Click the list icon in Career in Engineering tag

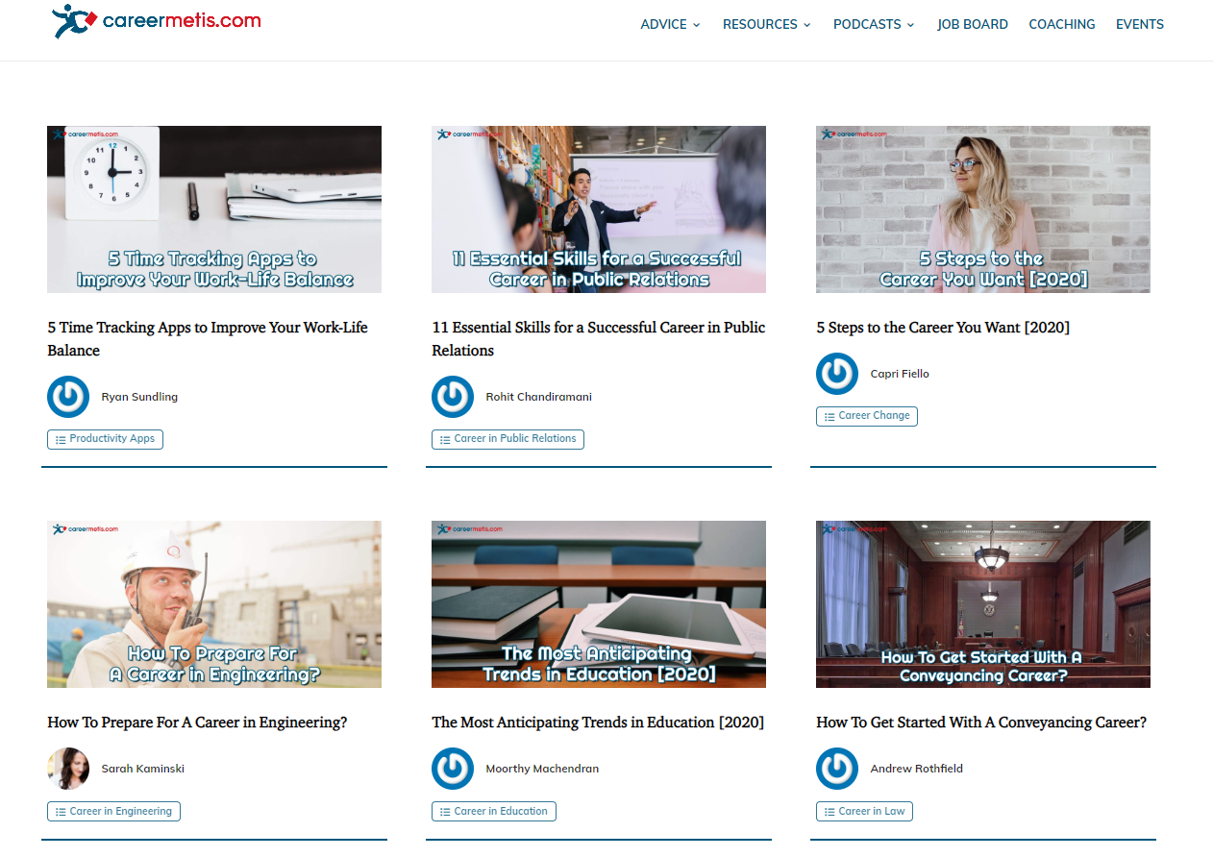click(59, 811)
